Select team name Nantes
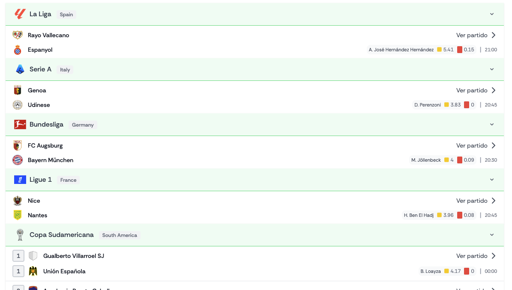This screenshot has width=512, height=290. tap(38, 215)
